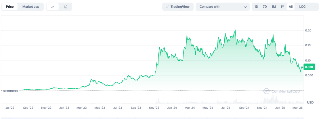Click the 0.0001838 starting price label
This screenshot has width=321, height=119.
(10, 91)
